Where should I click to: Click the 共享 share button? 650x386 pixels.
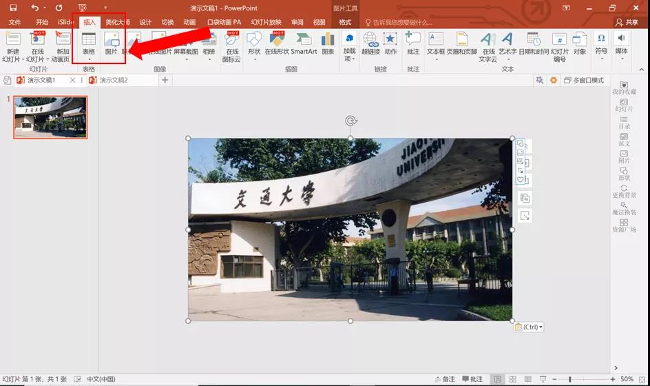pos(627,22)
